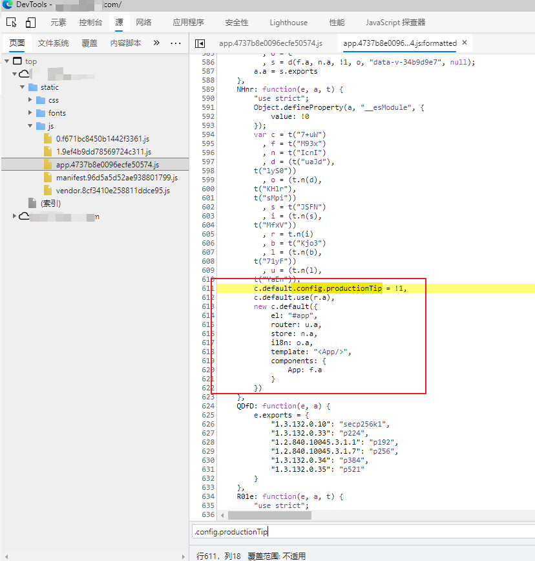The image size is (535, 561).
Task: Toggle the navigator sidebar pane icon
Action: (200, 44)
